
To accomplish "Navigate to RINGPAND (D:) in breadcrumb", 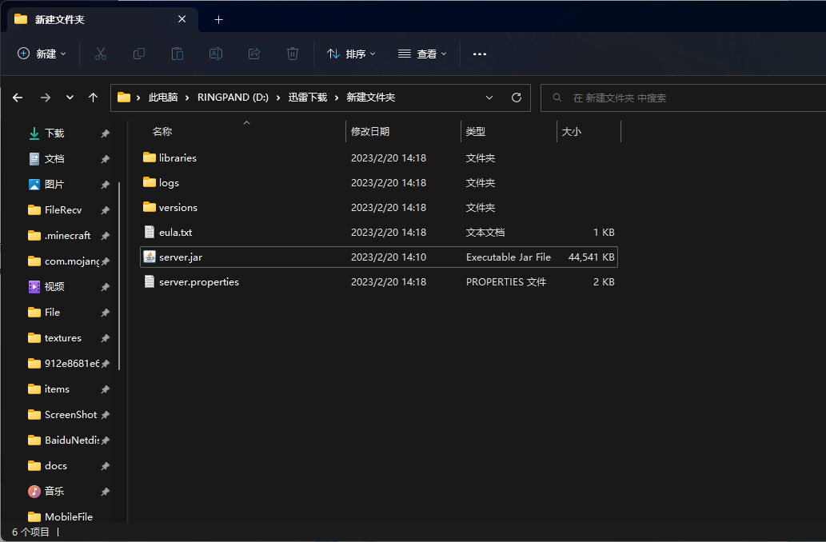I will pyautogui.click(x=233, y=98).
